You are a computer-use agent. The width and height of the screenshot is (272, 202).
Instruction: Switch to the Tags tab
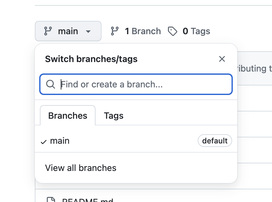point(114,116)
